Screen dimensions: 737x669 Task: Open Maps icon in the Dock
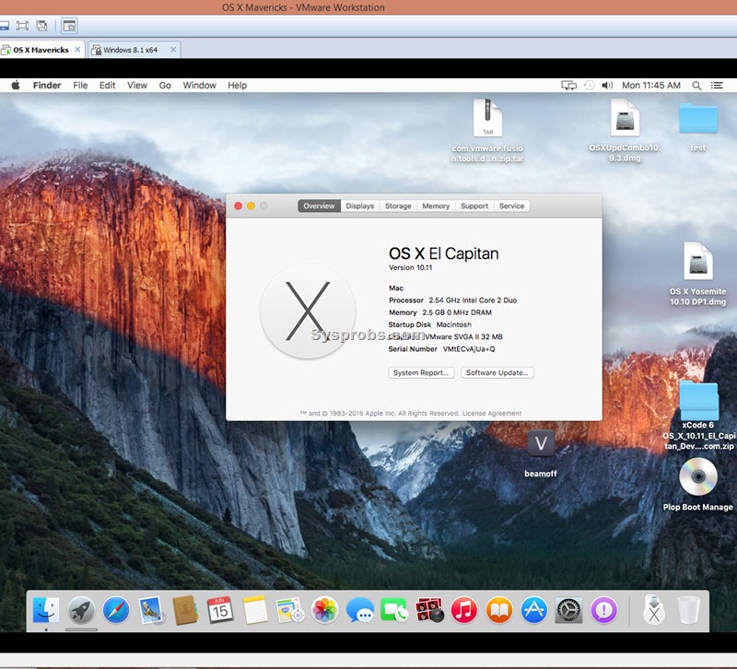click(x=289, y=610)
